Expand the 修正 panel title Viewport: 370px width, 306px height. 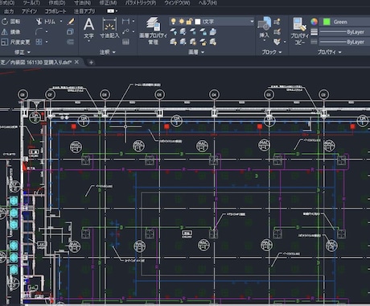(x=23, y=52)
